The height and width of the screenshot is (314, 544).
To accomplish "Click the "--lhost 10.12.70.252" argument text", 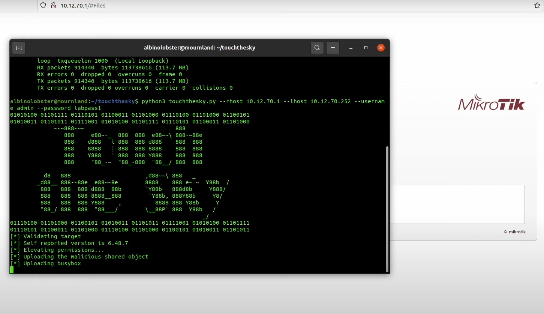I will pos(317,101).
